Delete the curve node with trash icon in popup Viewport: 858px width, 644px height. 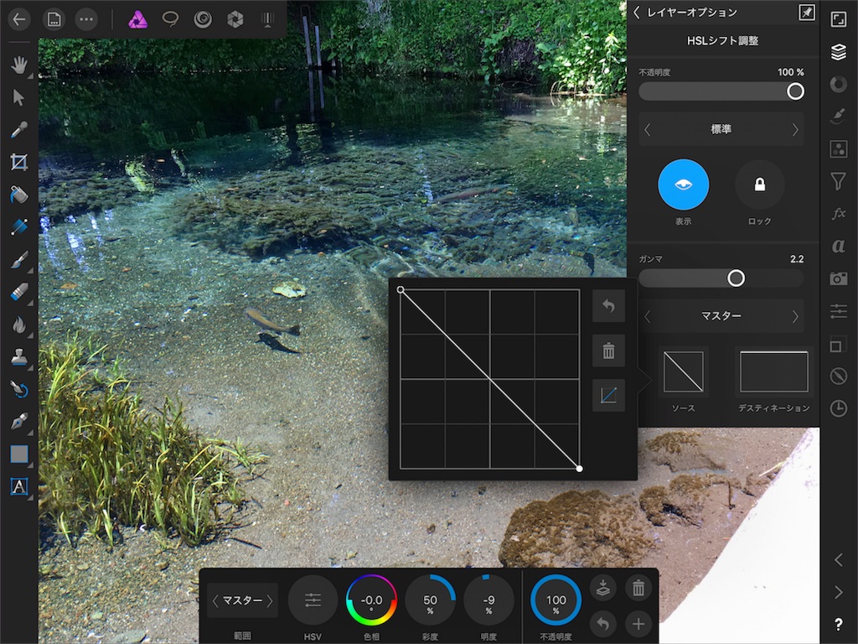pyautogui.click(x=608, y=351)
